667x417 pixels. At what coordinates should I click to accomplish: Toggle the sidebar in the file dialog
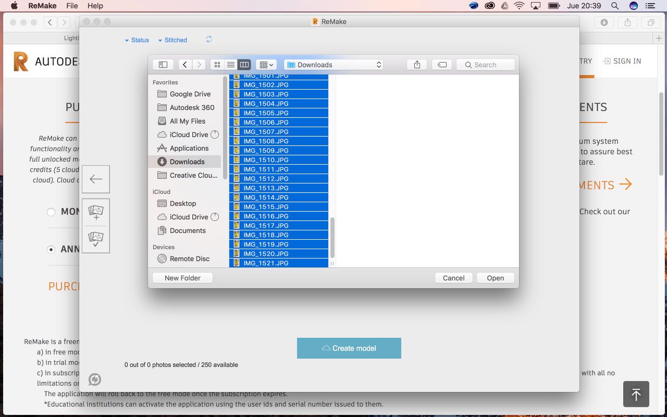163,65
